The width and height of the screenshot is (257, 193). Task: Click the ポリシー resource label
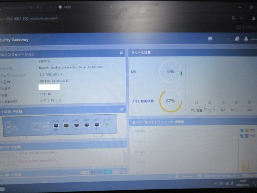(236, 110)
